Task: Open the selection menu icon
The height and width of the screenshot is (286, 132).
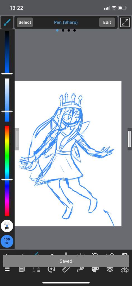Action: (x=37, y=270)
